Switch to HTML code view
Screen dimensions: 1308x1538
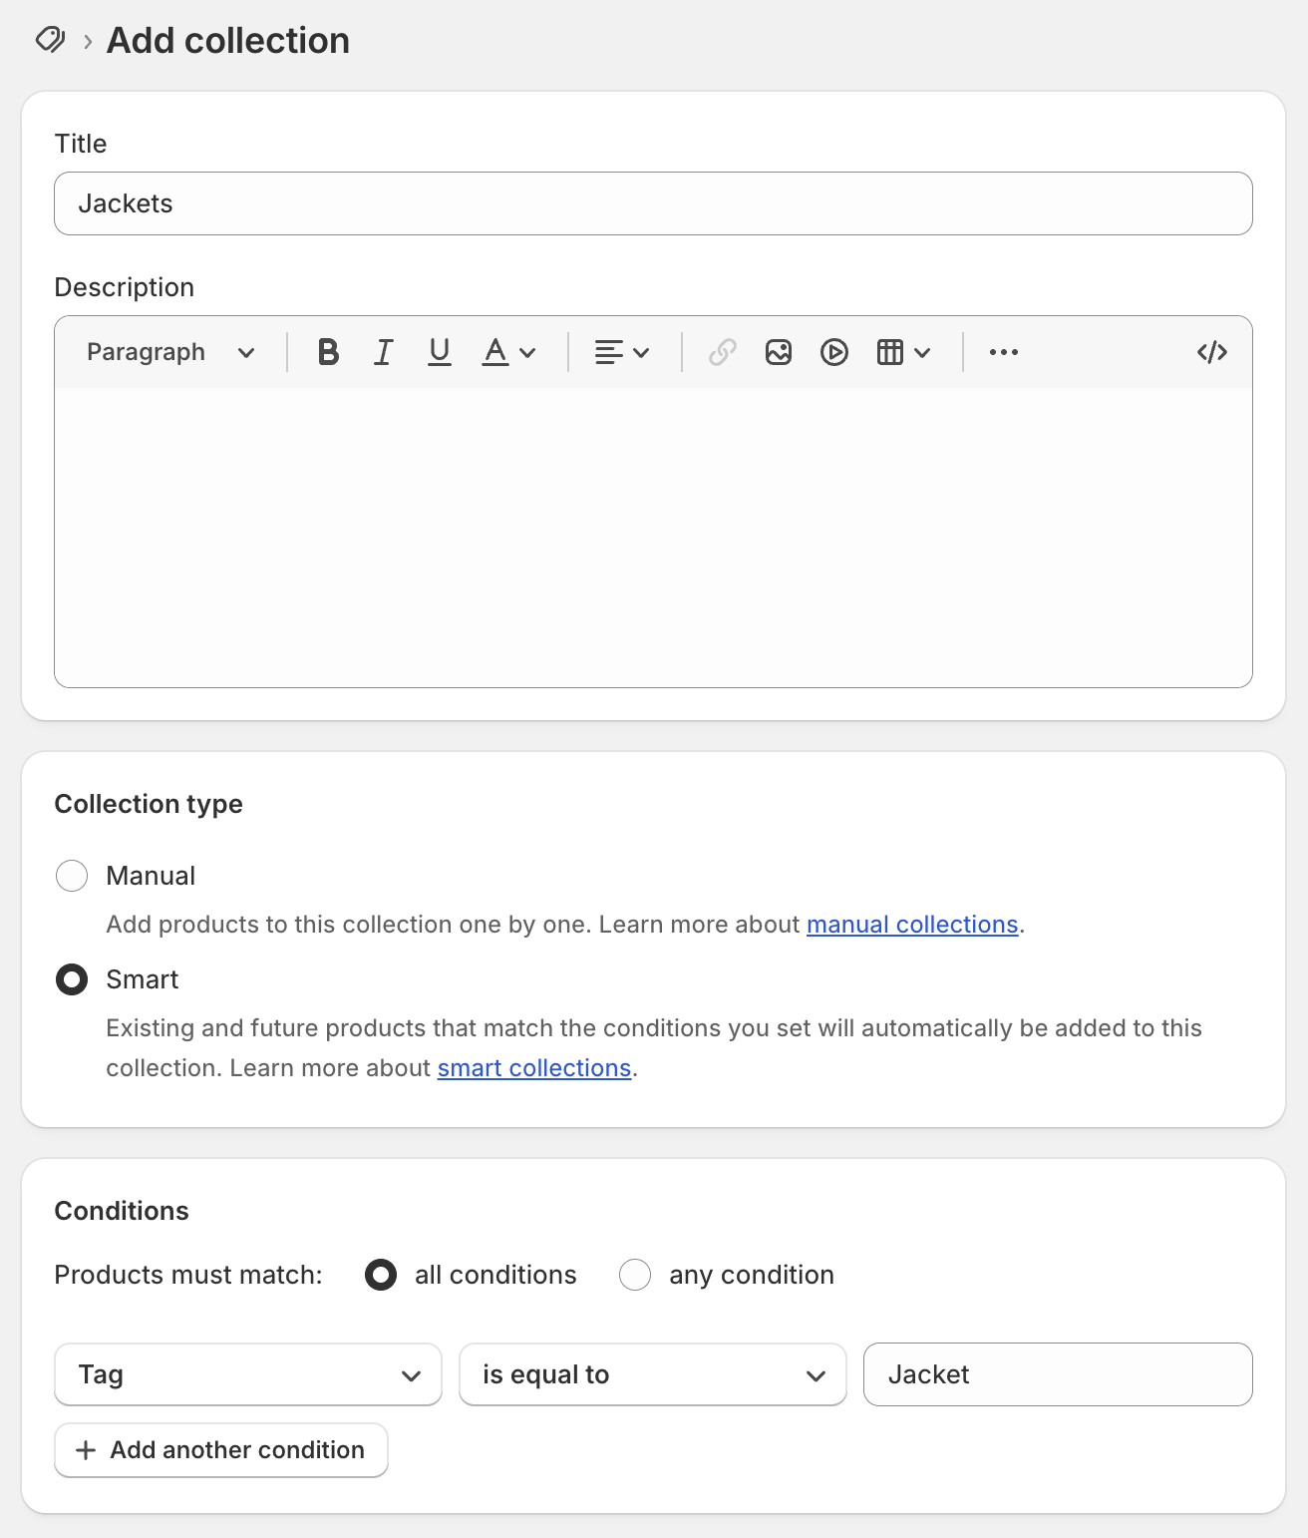[1211, 352]
